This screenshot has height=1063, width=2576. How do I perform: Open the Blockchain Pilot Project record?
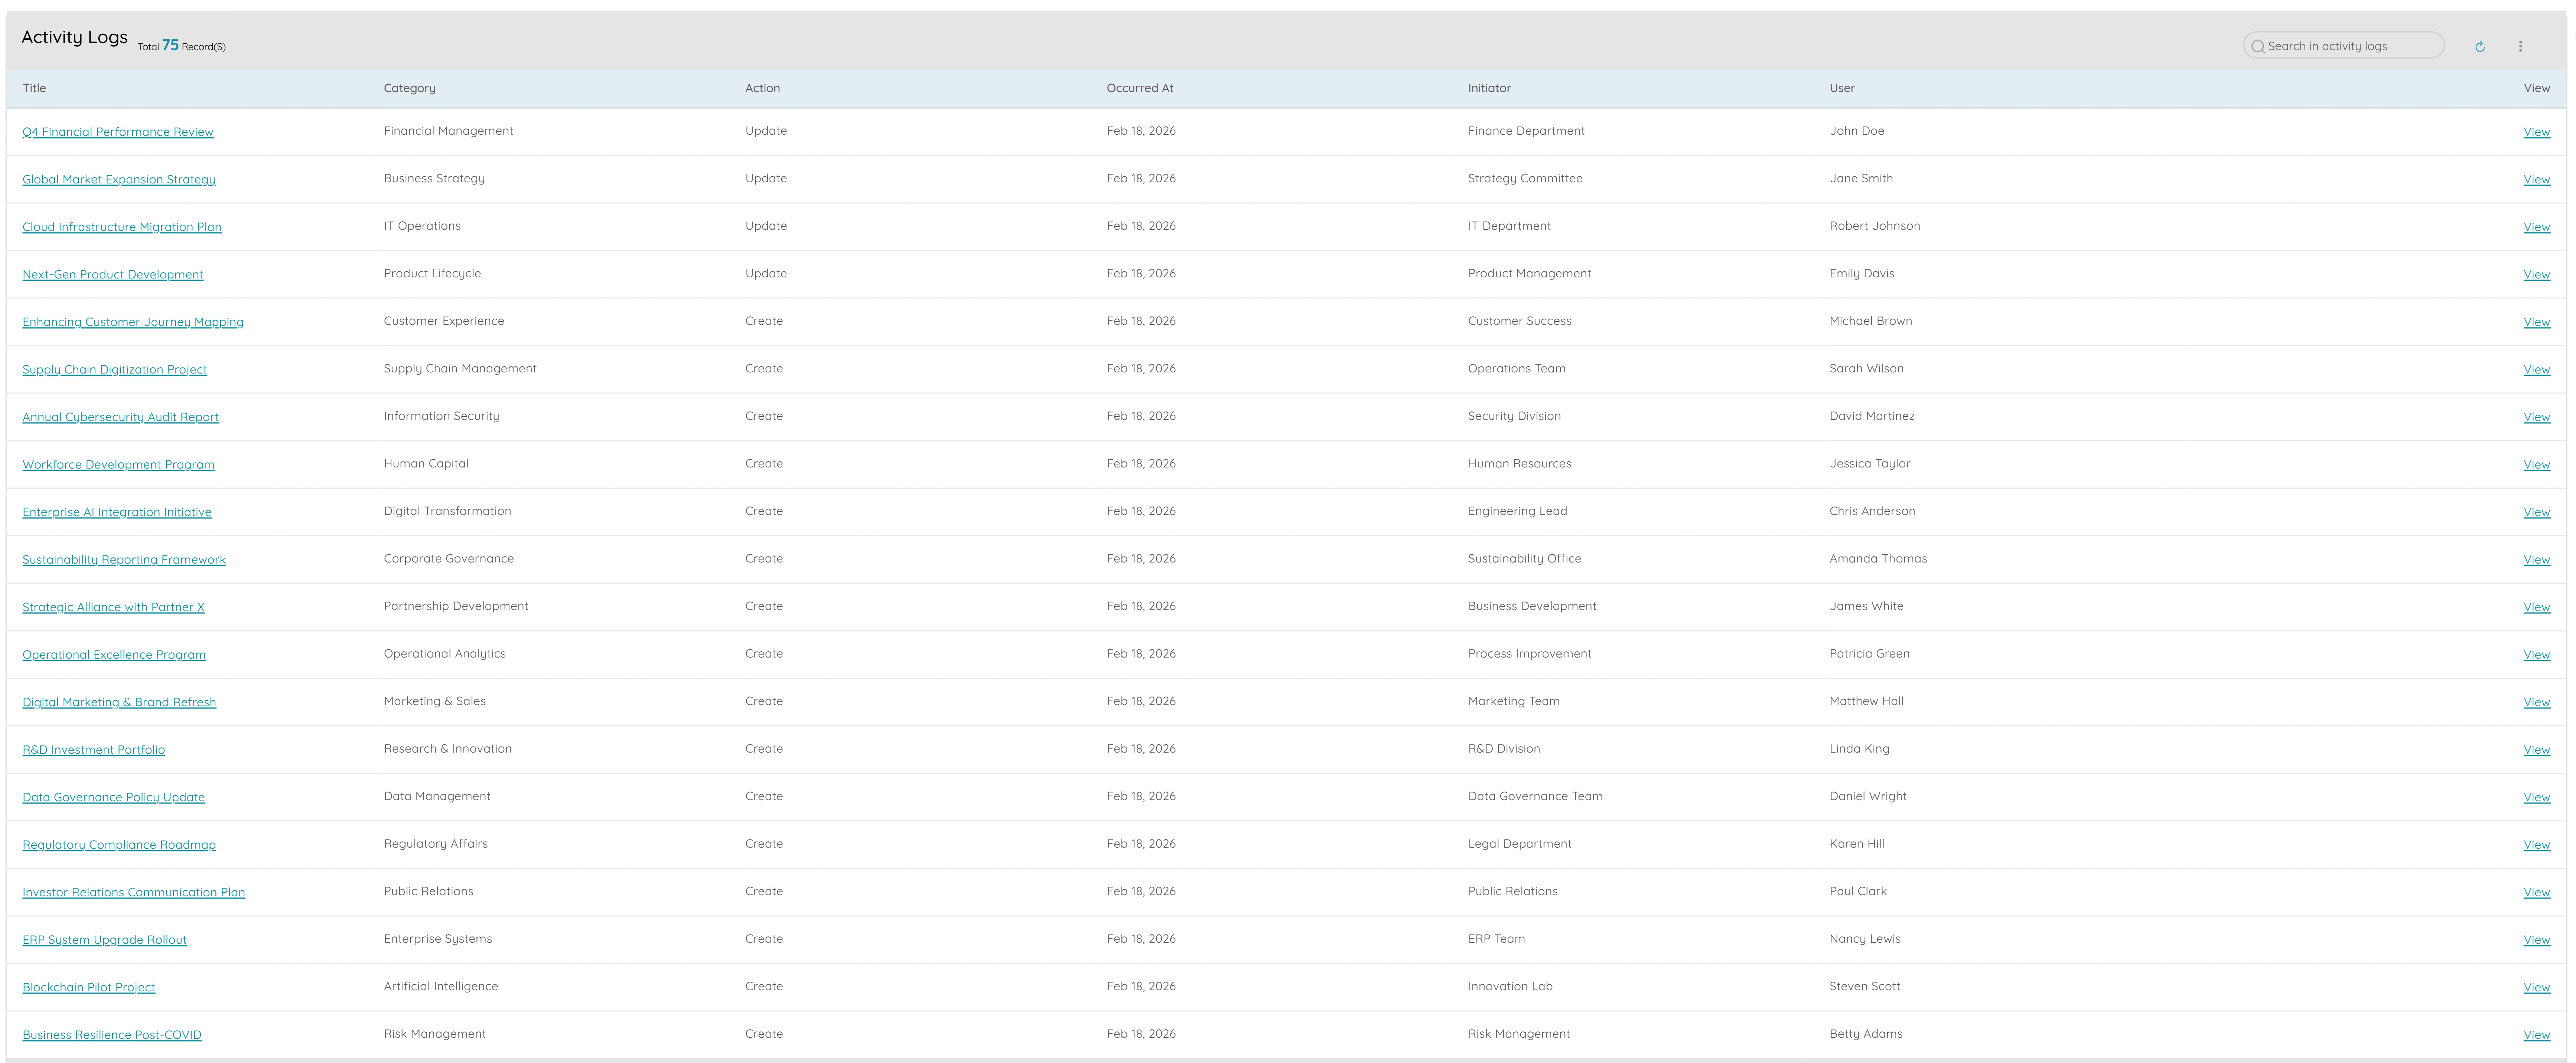click(x=89, y=987)
